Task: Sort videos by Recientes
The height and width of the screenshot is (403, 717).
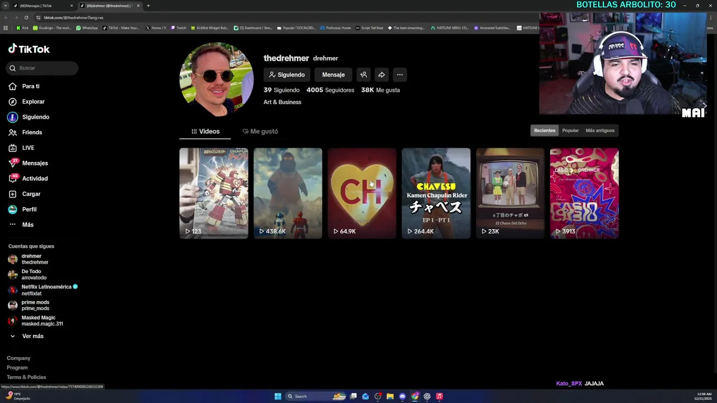Action: (x=544, y=130)
